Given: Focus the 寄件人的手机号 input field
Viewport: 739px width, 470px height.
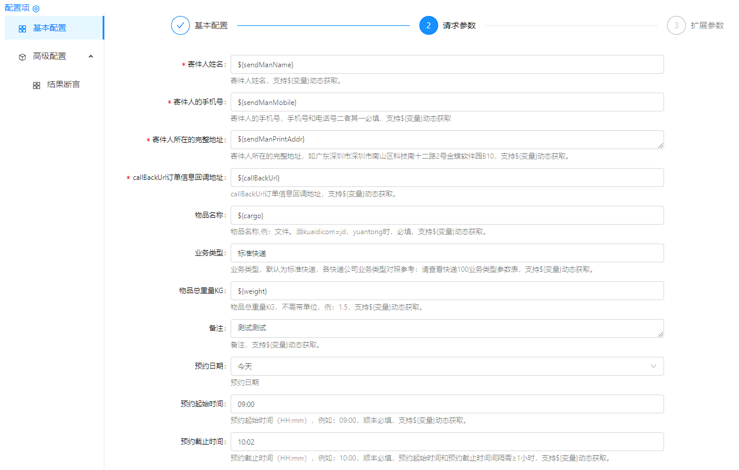Looking at the screenshot, I should [x=446, y=102].
